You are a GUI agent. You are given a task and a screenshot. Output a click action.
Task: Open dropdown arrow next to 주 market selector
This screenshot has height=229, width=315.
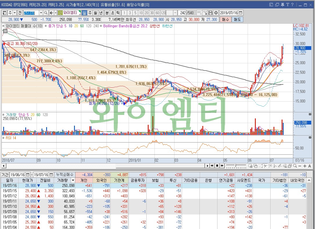15,13
